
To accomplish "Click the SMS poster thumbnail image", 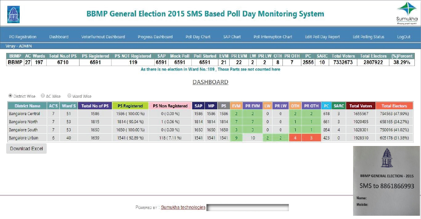I will click(x=386, y=181).
